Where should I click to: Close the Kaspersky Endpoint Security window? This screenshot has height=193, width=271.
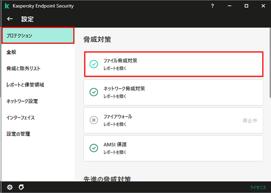263,6
